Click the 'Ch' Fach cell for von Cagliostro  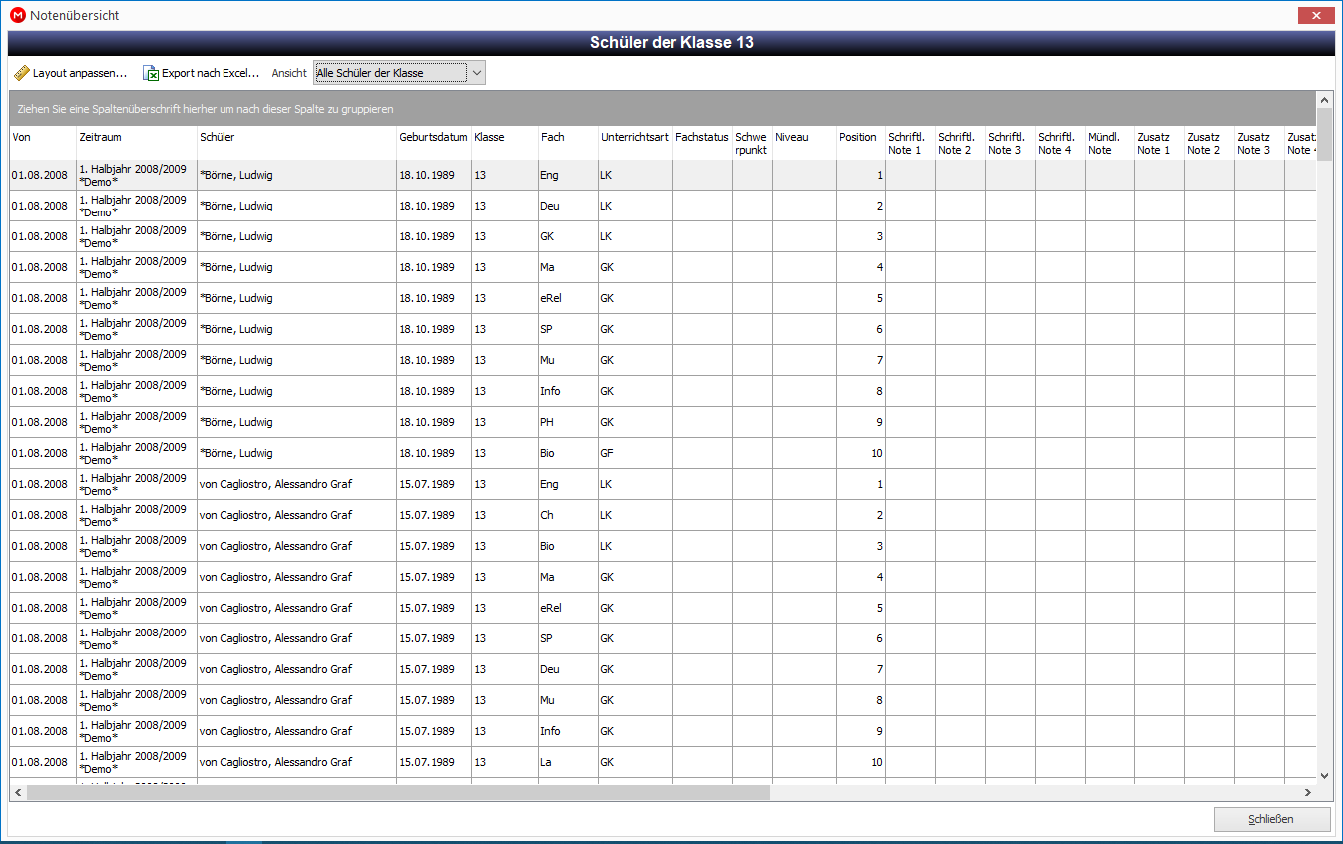click(x=568, y=515)
